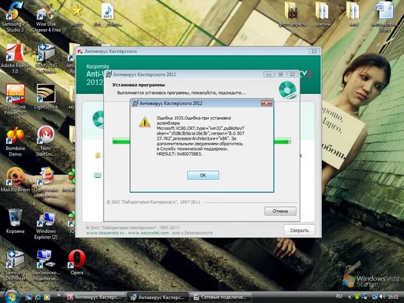
Task: Open Получение обновлений desktop icon
Action: (x=46, y=182)
